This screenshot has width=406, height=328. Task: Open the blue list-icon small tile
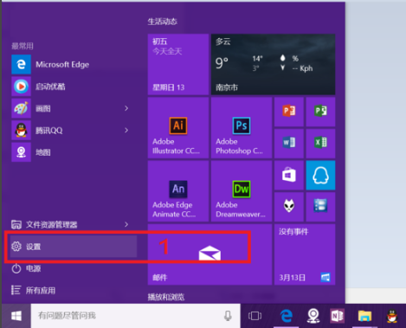[x=320, y=207]
